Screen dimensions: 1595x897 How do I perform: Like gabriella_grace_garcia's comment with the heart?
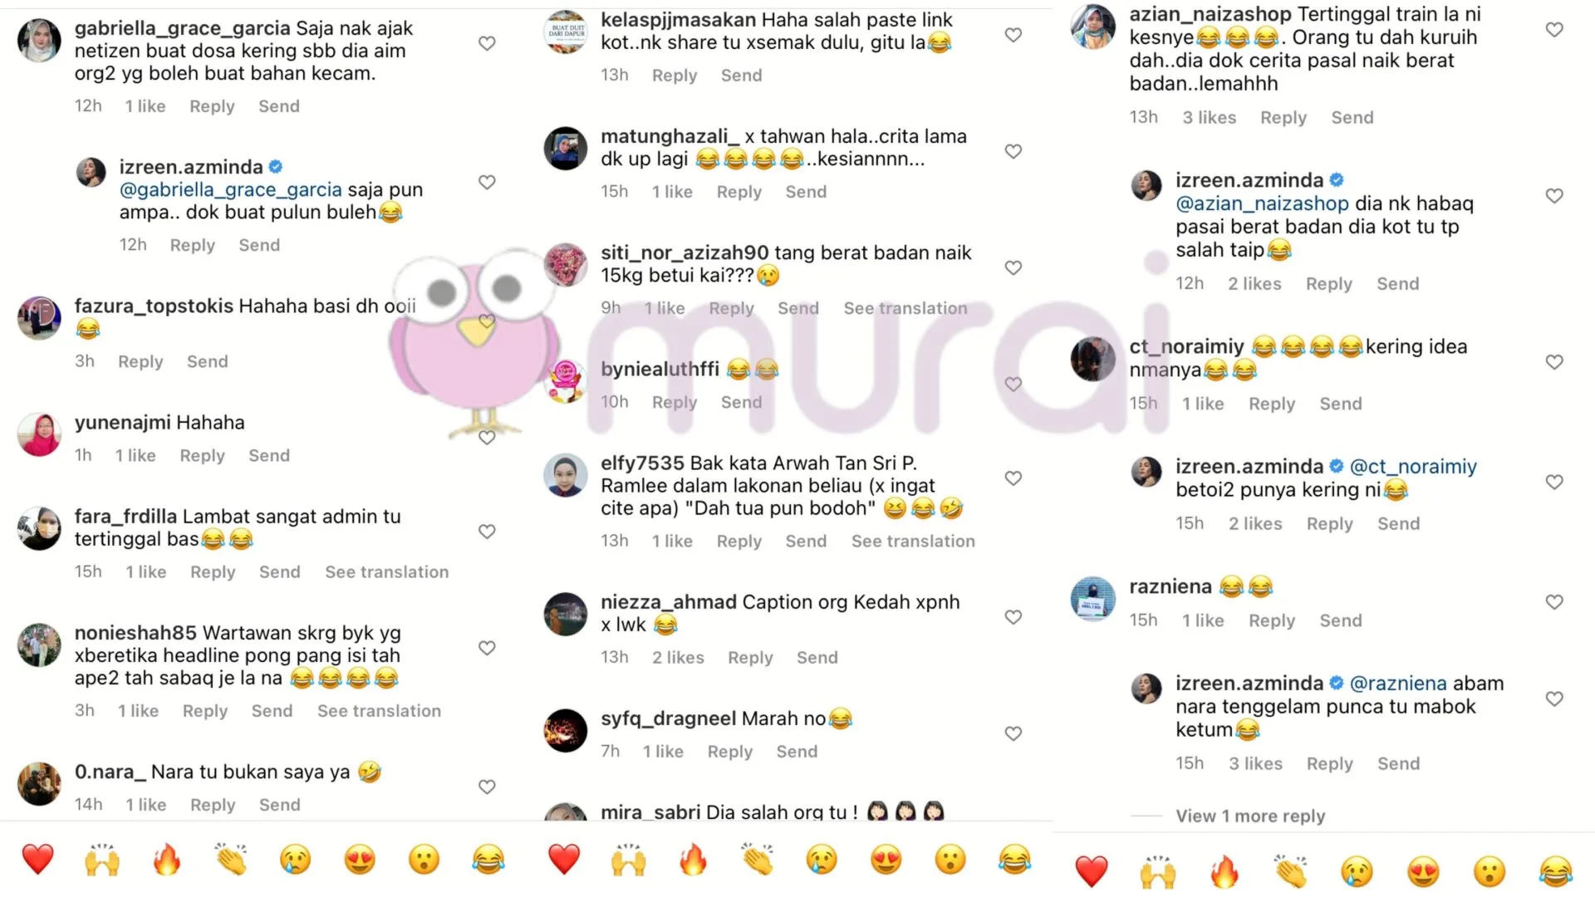(487, 43)
